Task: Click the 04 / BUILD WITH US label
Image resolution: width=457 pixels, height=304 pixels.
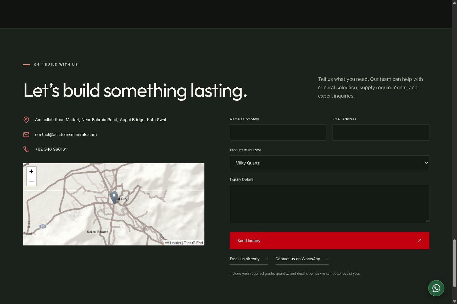Action: pyautogui.click(x=56, y=65)
